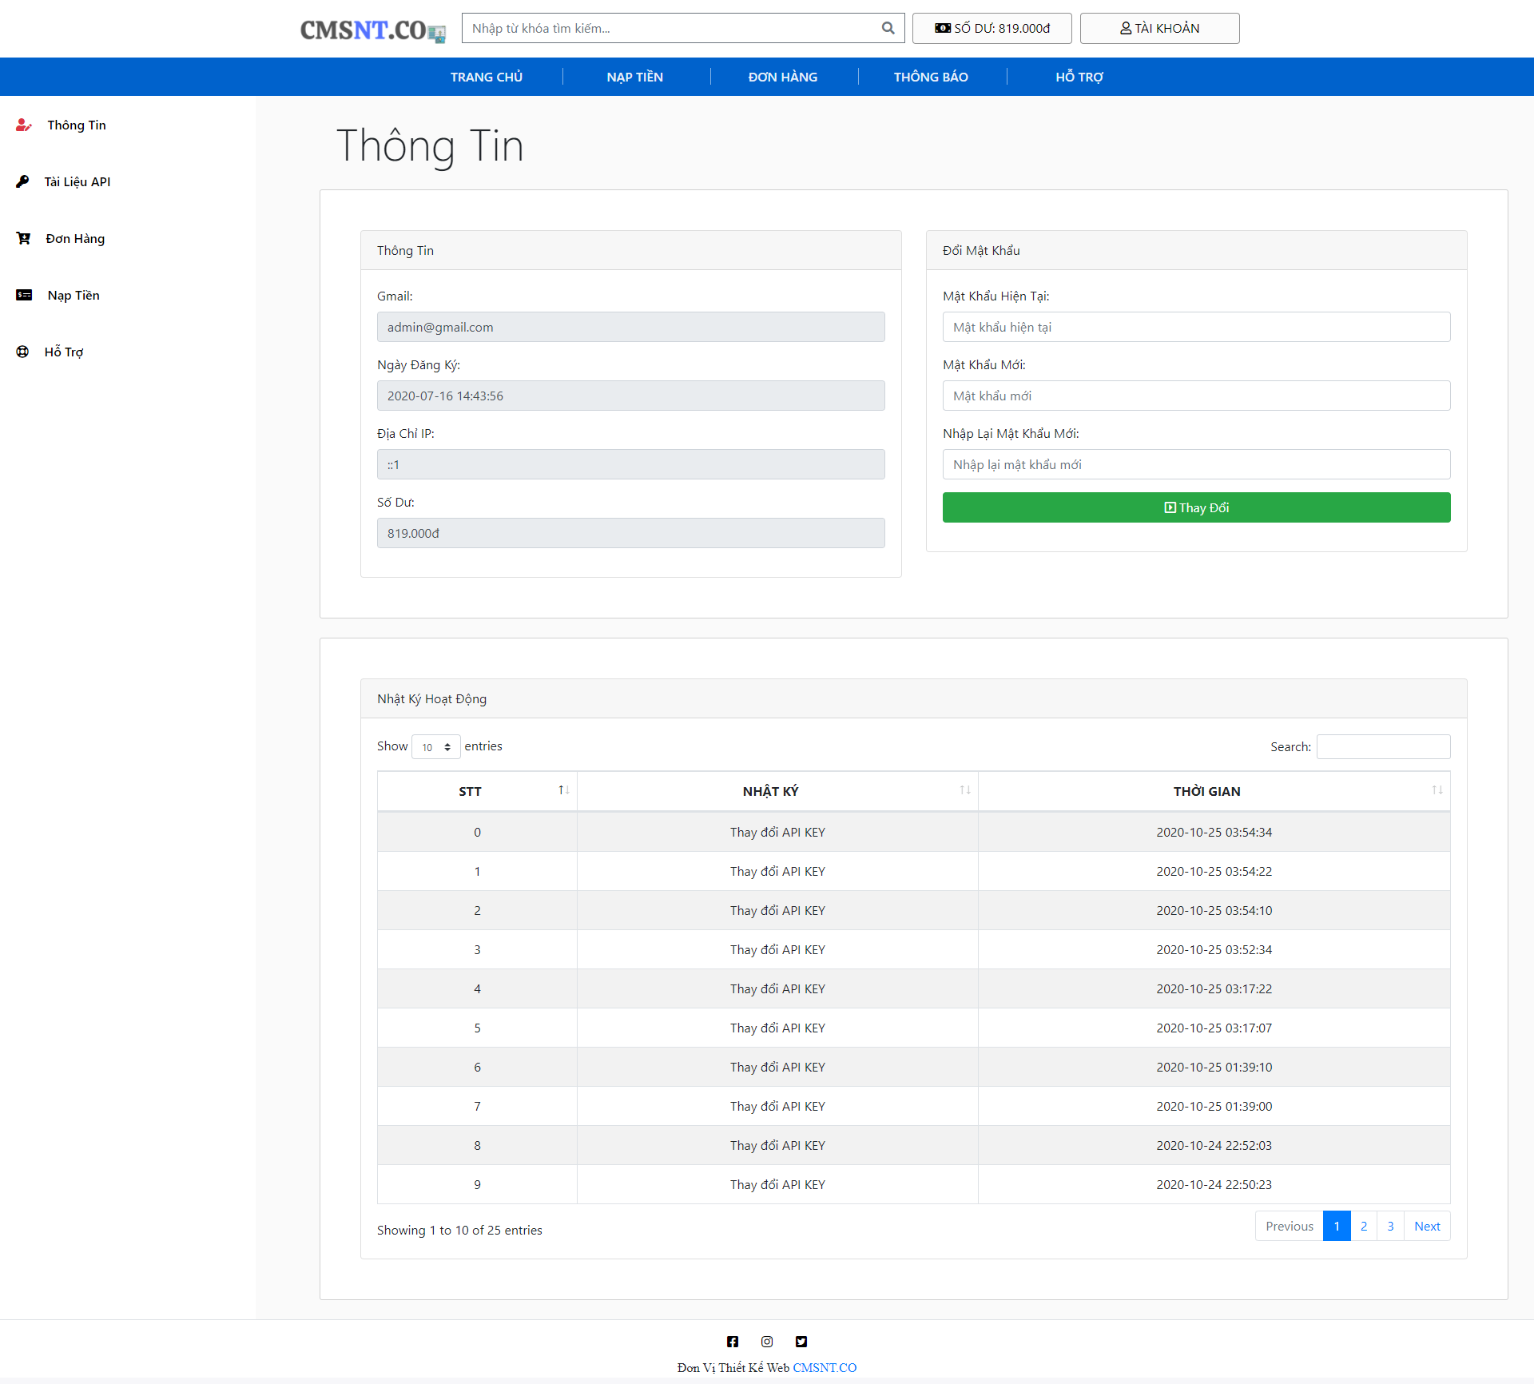Screen dimensions: 1534x1384
Task: Open the Twitter footer icon
Action: 801,1342
